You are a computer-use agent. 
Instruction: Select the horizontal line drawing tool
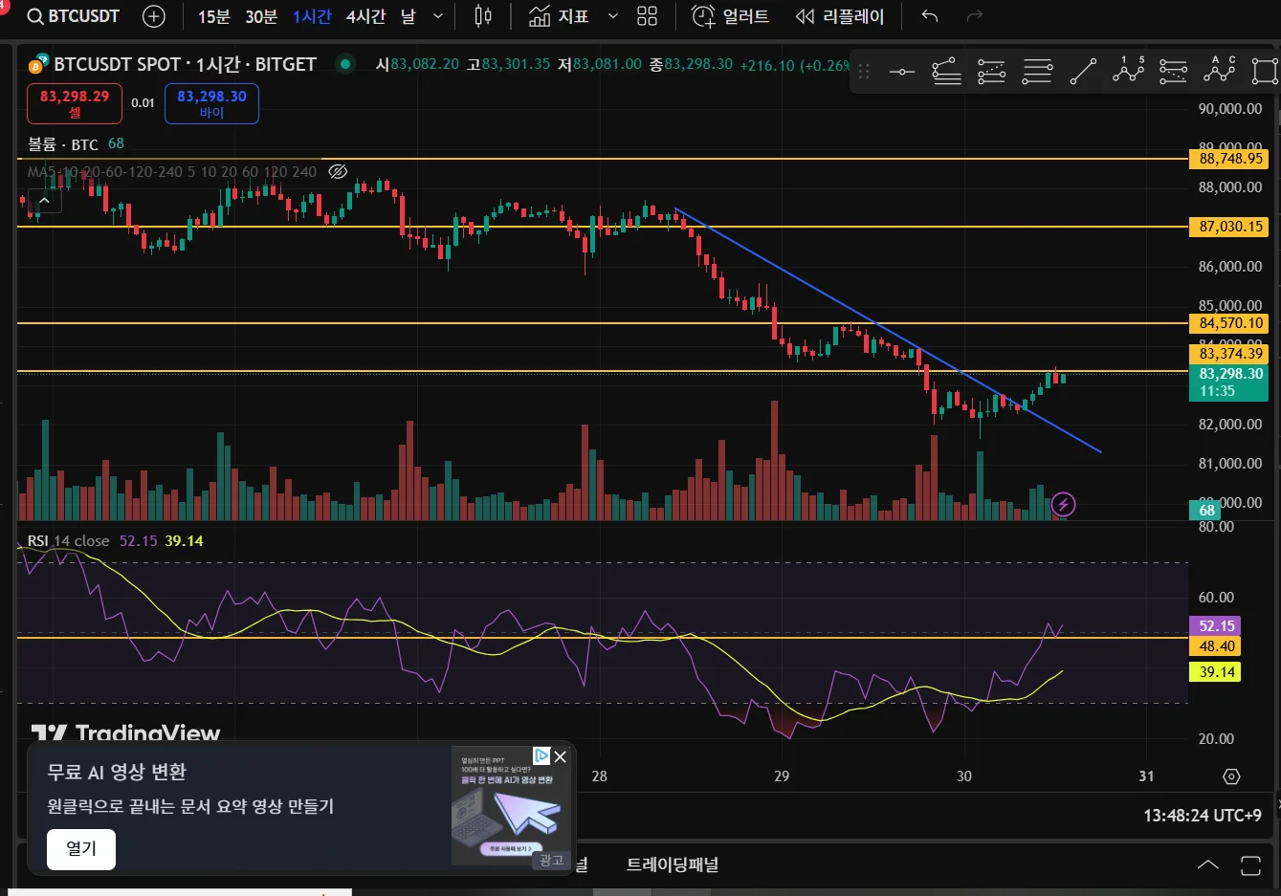point(901,72)
